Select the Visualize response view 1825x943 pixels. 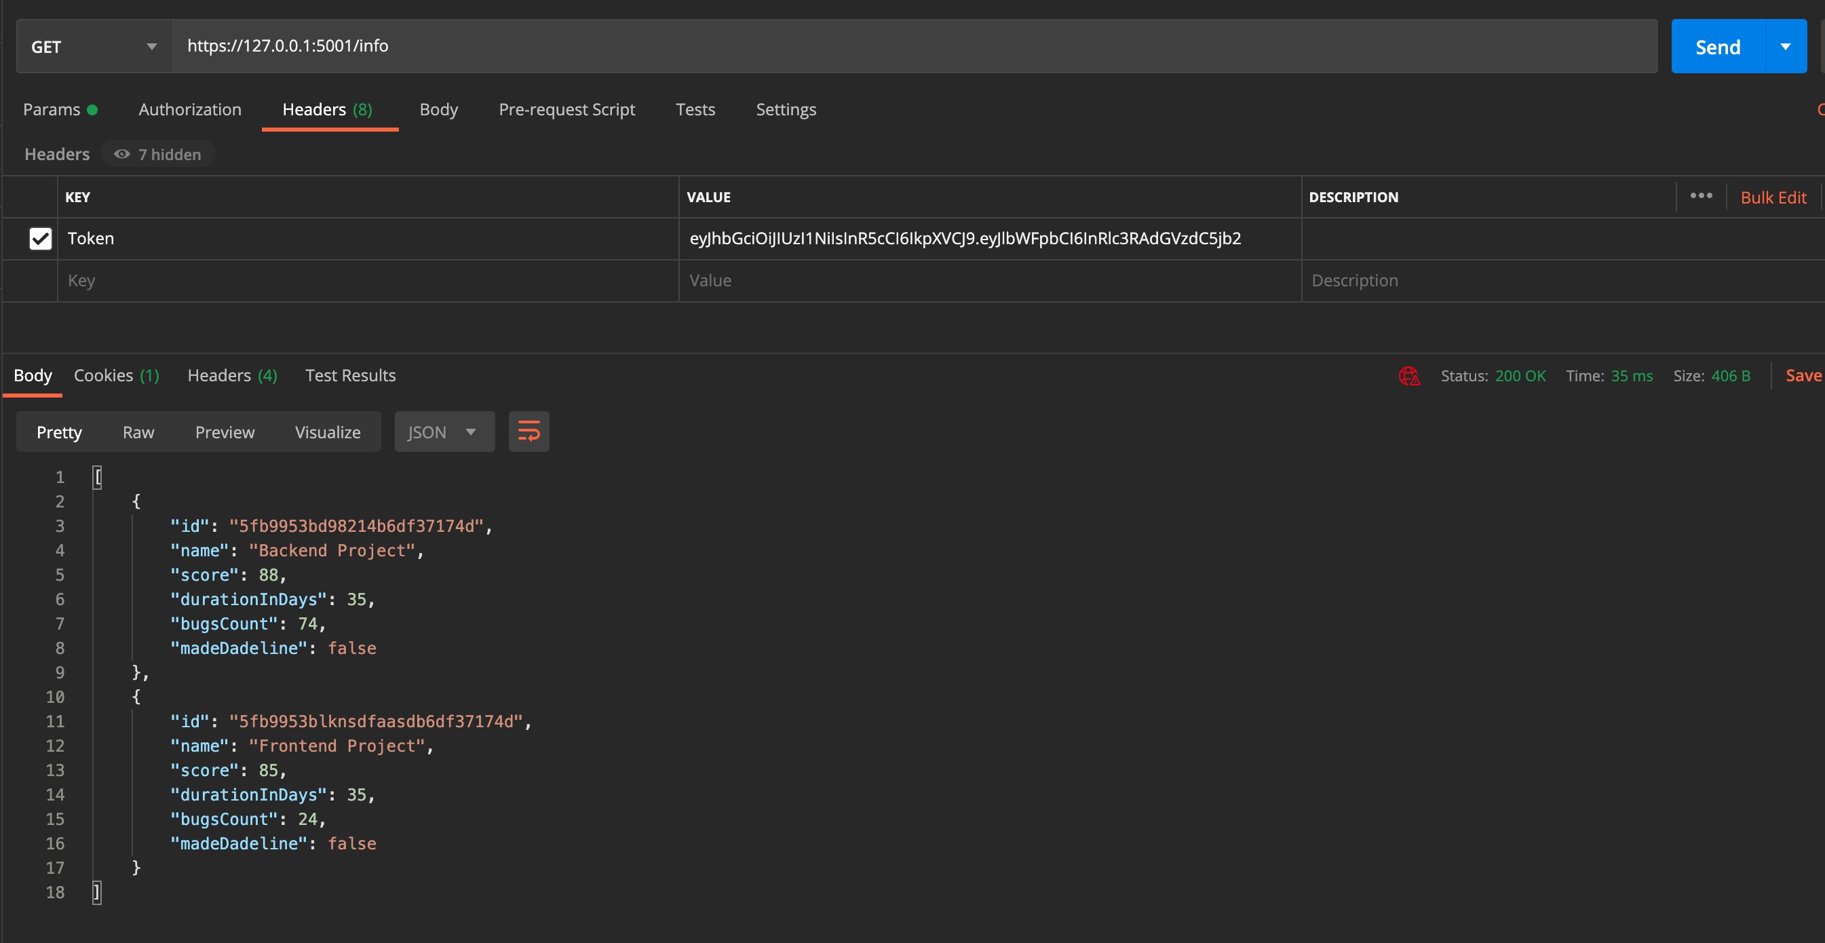[327, 431]
